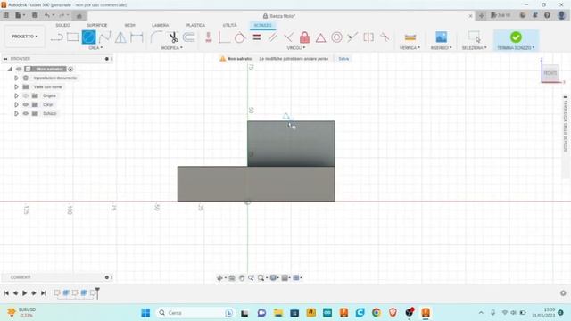Switch to the SUPERFICIE tab
Image resolution: width=571 pixels, height=321 pixels.
(96, 25)
